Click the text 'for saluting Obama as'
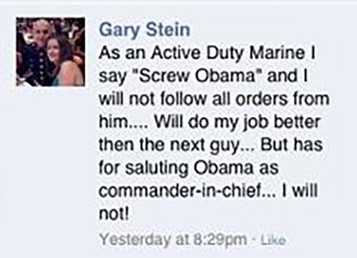Image resolution: width=357 pixels, height=258 pixels. point(189,168)
